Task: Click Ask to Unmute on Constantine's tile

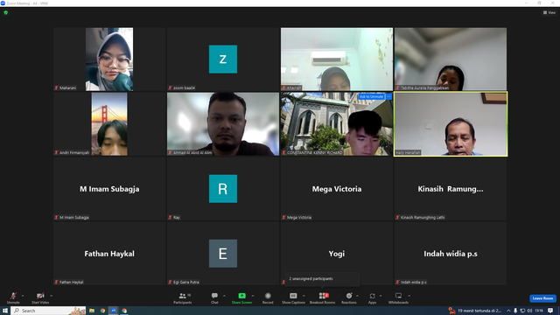Action: 371,97
